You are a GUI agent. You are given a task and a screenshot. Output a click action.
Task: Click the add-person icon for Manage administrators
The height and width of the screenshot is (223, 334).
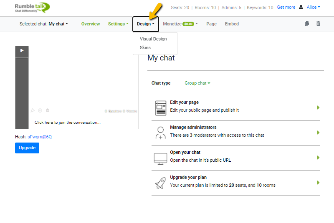pyautogui.click(x=160, y=133)
